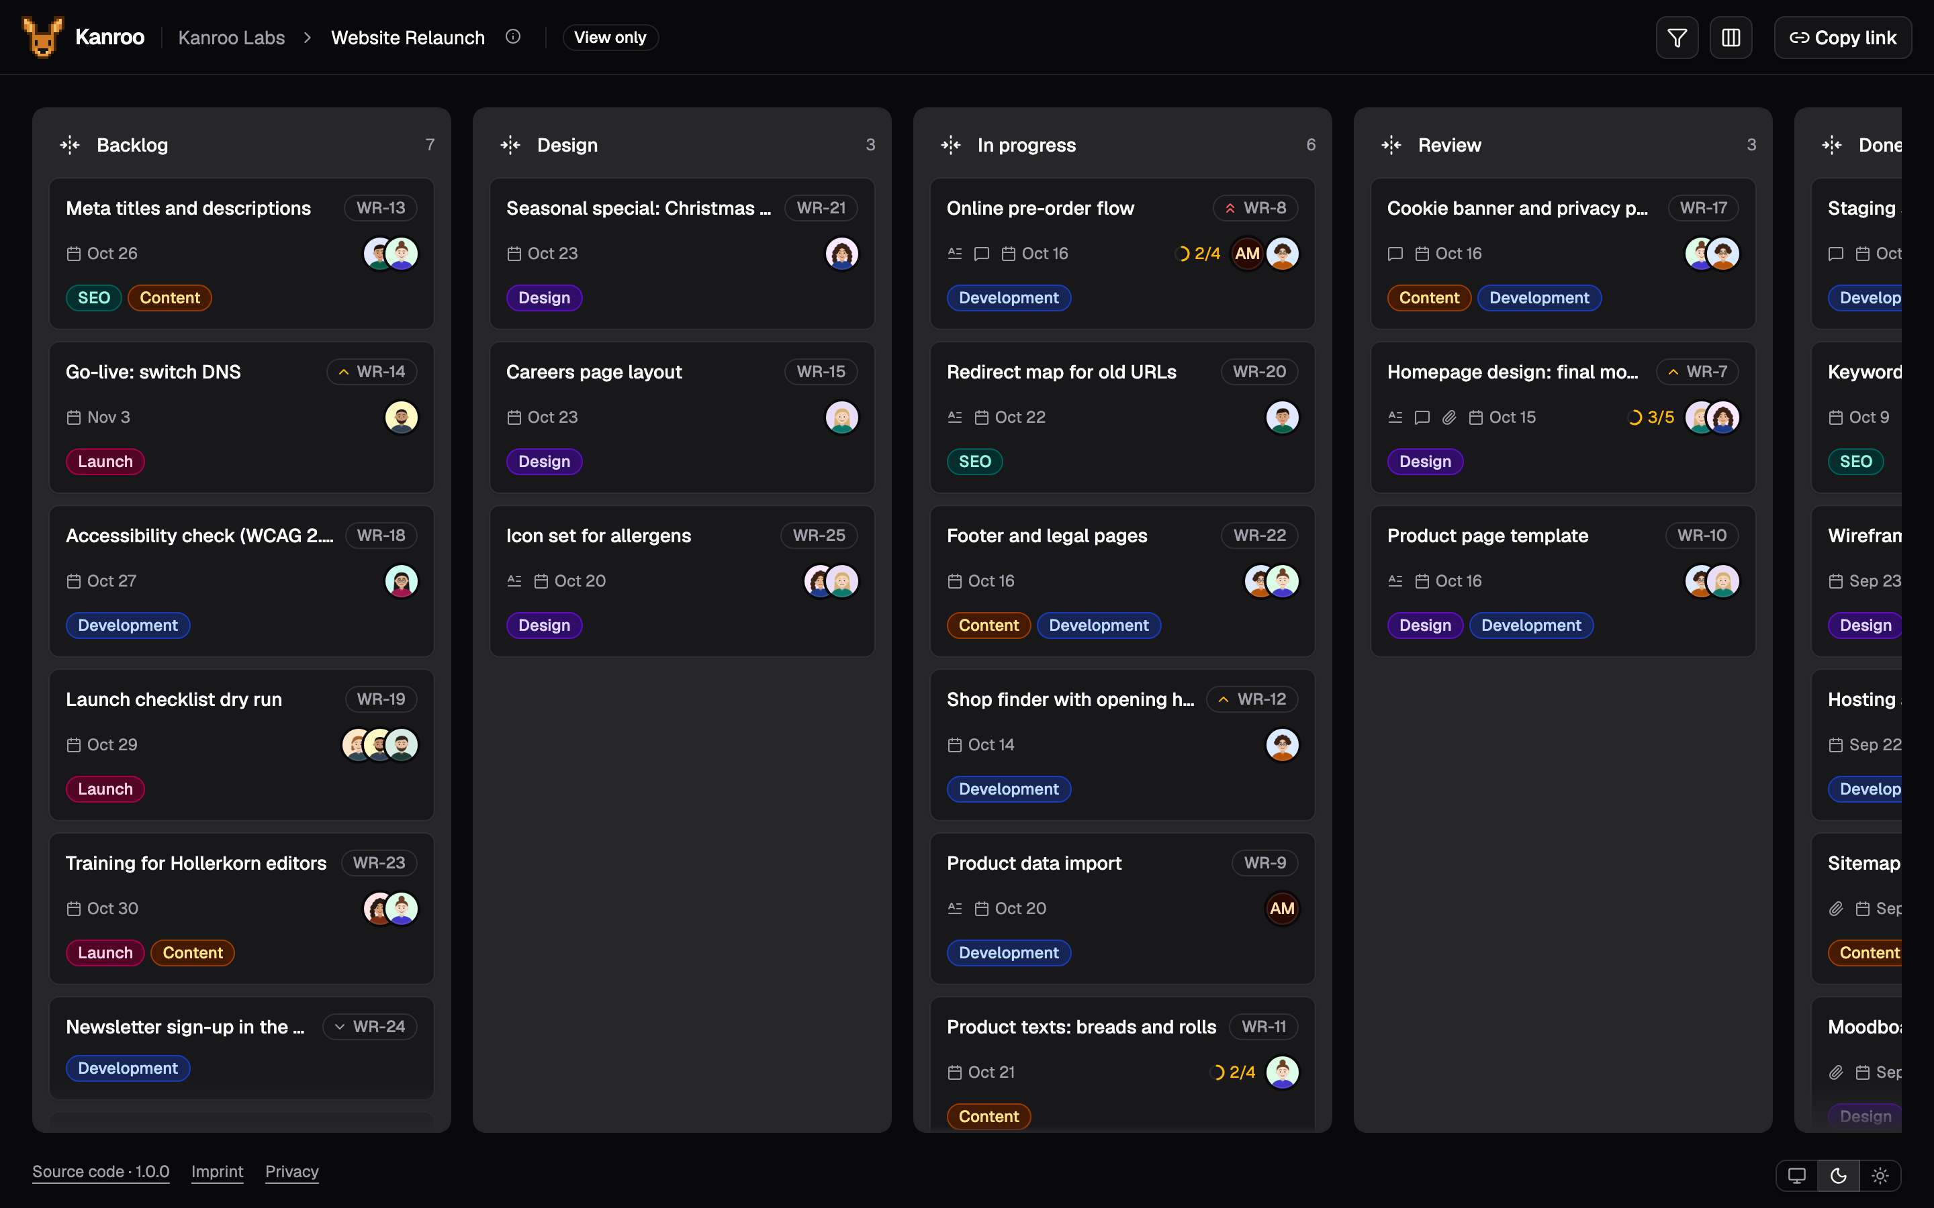Viewport: 1934px width, 1208px height.
Task: Click the WR-12 priority badge
Action: 1252,699
